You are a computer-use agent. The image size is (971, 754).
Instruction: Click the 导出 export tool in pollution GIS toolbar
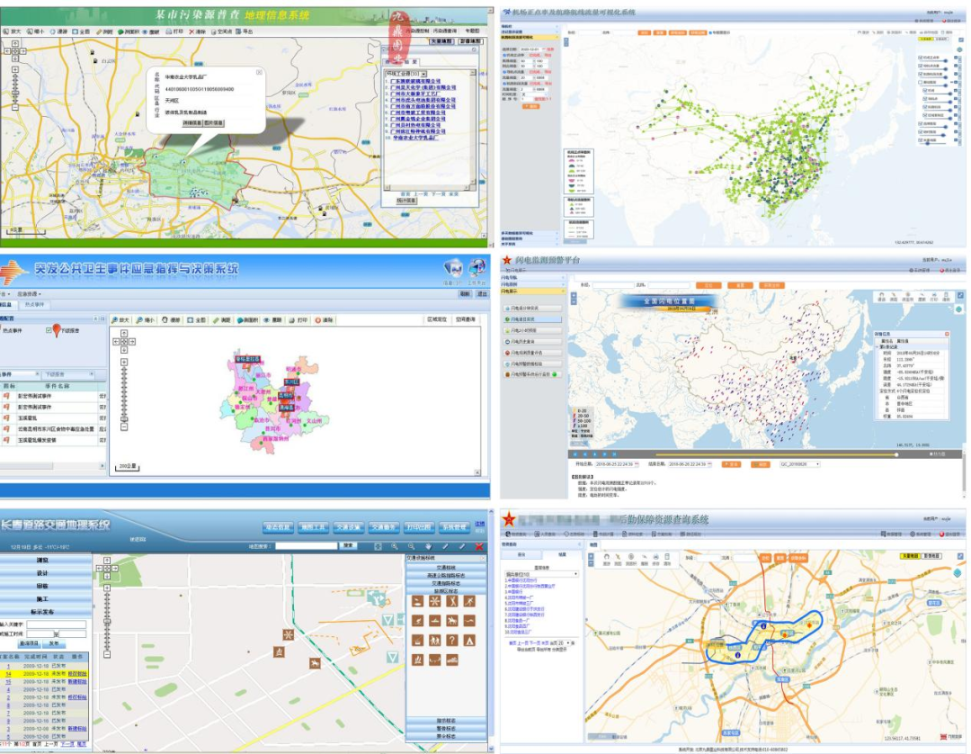[244, 31]
